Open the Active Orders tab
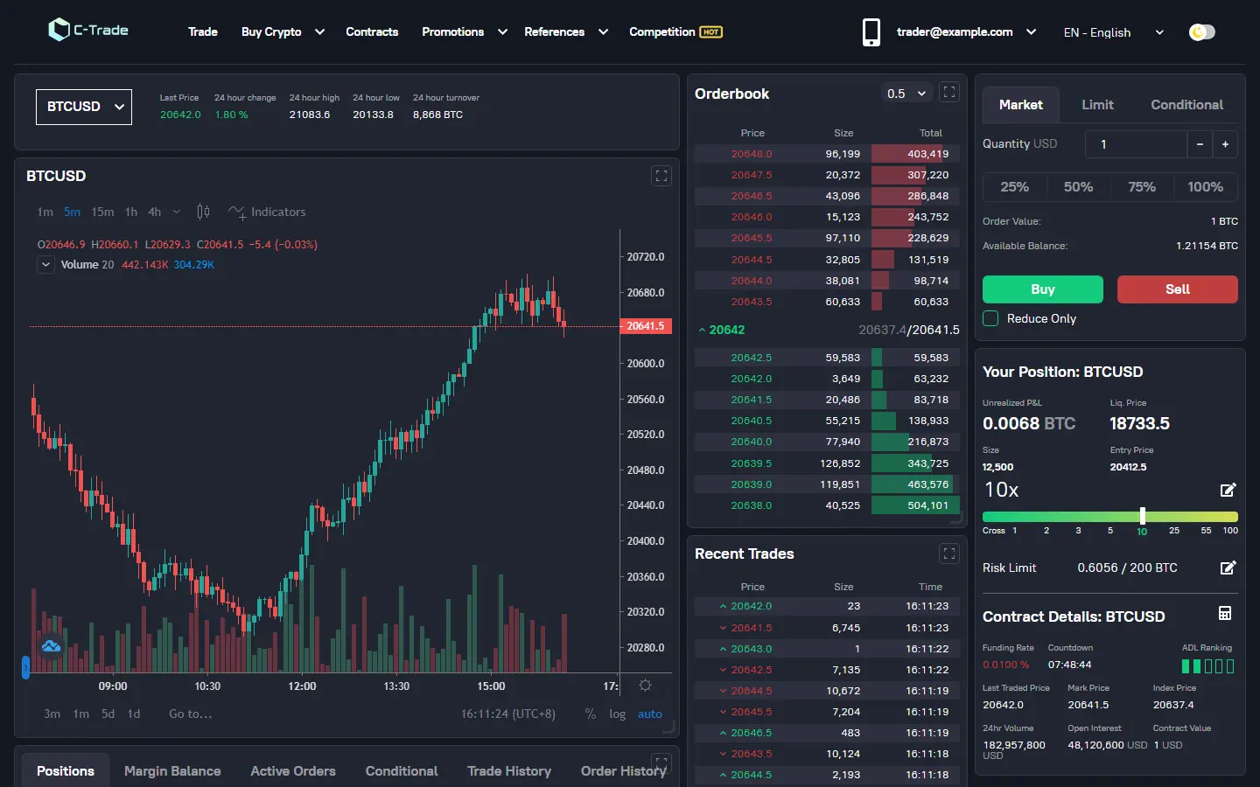This screenshot has height=787, width=1260. [x=293, y=771]
